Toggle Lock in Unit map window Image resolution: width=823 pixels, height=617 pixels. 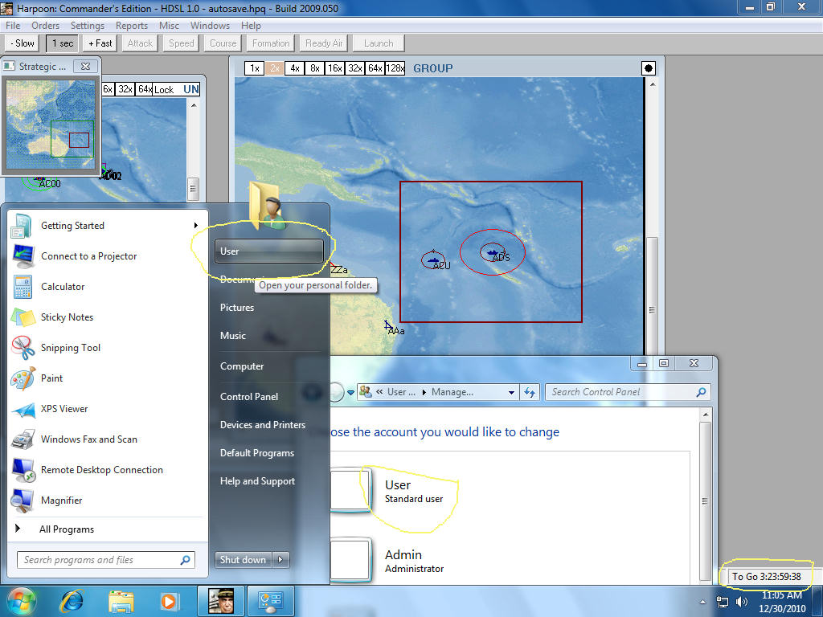pyautogui.click(x=164, y=90)
